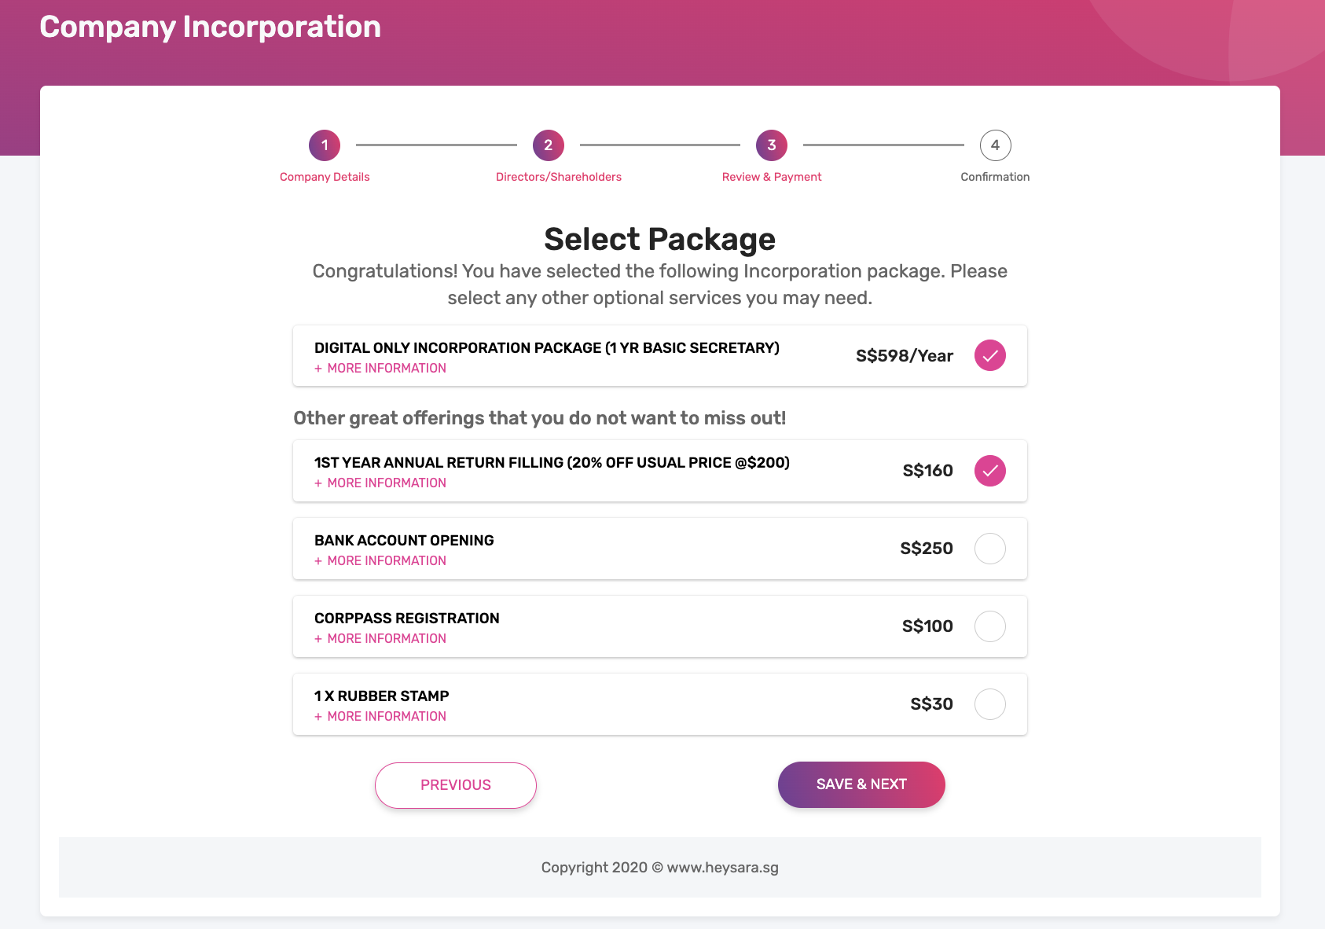Click the step 3 circle icon
This screenshot has width=1325, height=929.
pyautogui.click(x=772, y=145)
